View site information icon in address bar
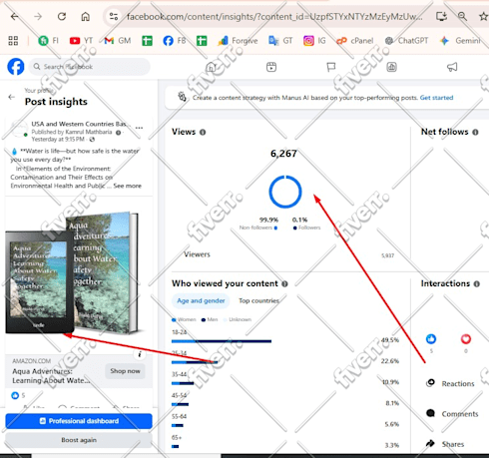Screen dimensions: 489x458 point(114,16)
